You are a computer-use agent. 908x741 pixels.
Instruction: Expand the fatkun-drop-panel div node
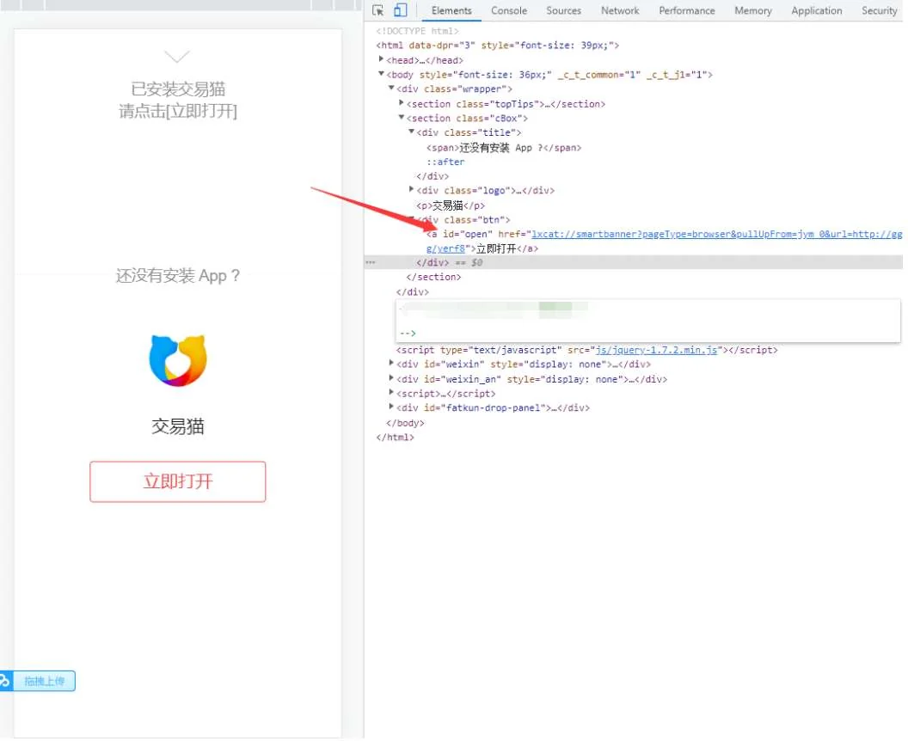tap(392, 408)
